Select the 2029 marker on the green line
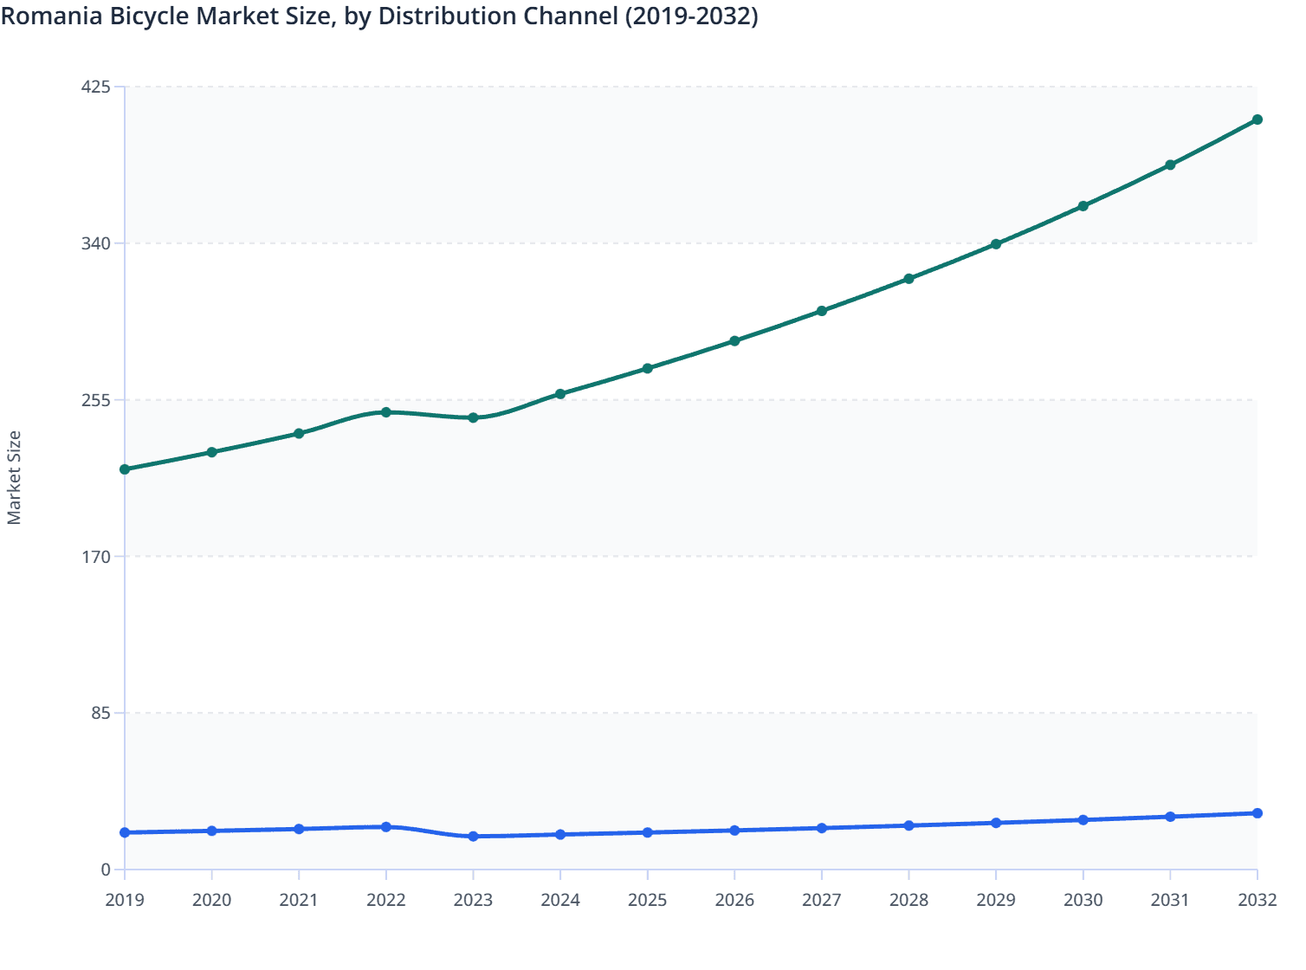The image size is (1306, 970). (995, 243)
